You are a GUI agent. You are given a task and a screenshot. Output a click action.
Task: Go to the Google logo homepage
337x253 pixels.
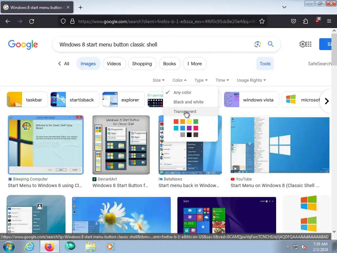click(x=23, y=45)
